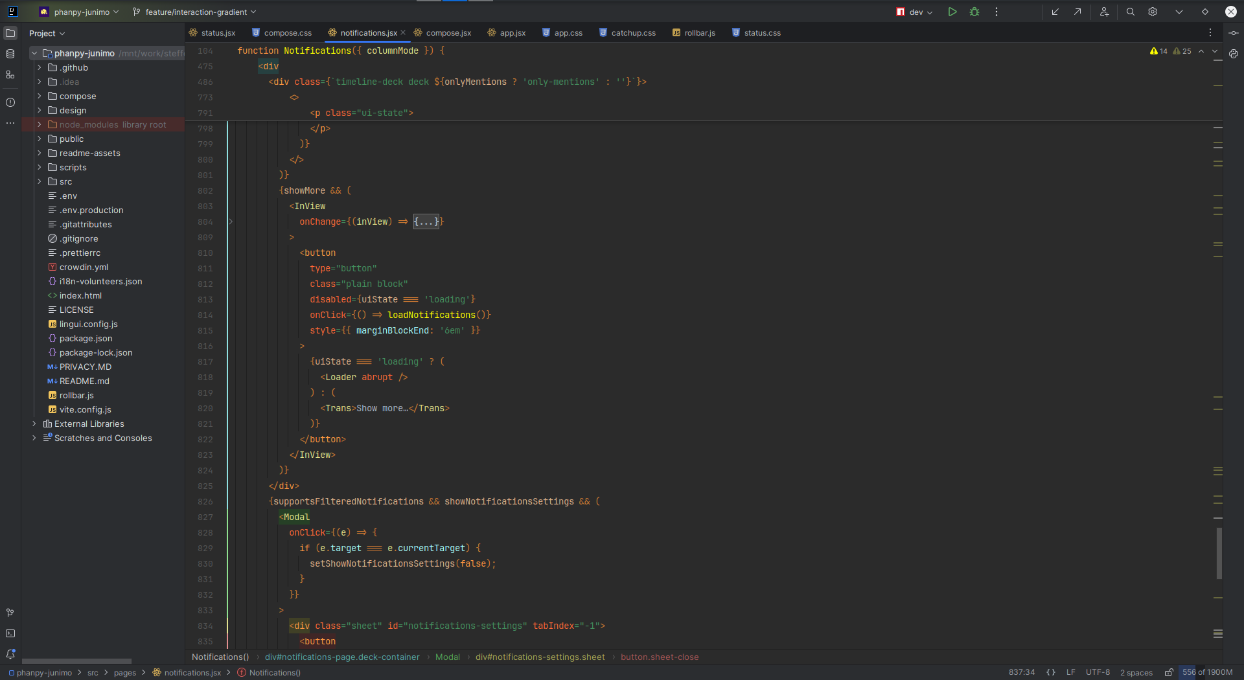Open phanpy-junimo project dropdown
Viewport: 1244px width, 680px height.
(79, 12)
